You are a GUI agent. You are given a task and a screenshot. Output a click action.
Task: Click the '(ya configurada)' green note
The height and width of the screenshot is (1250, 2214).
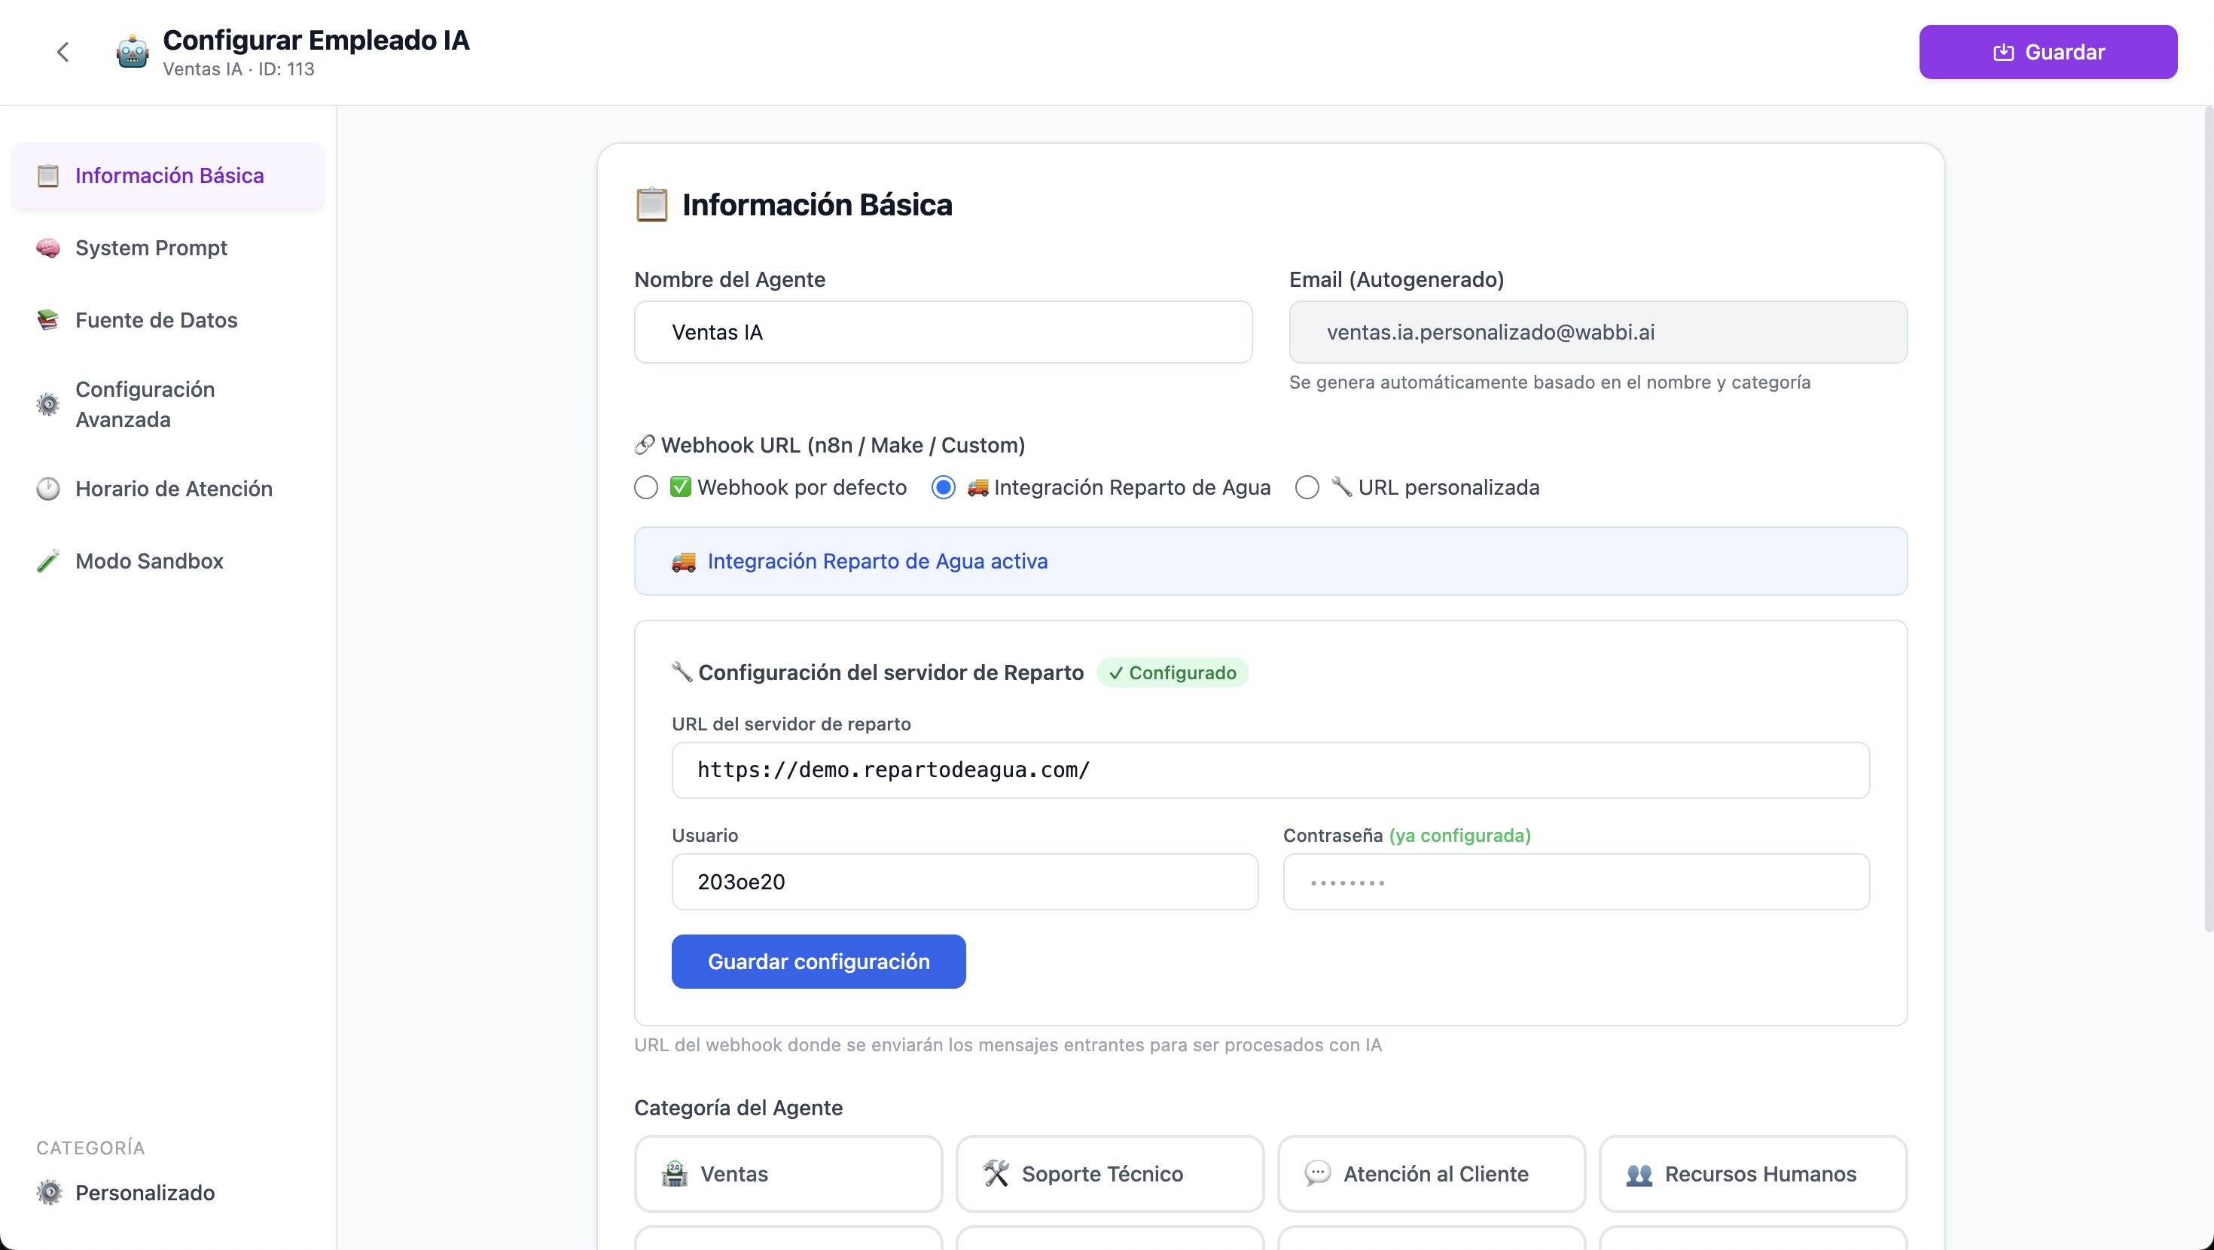tap(1459, 835)
